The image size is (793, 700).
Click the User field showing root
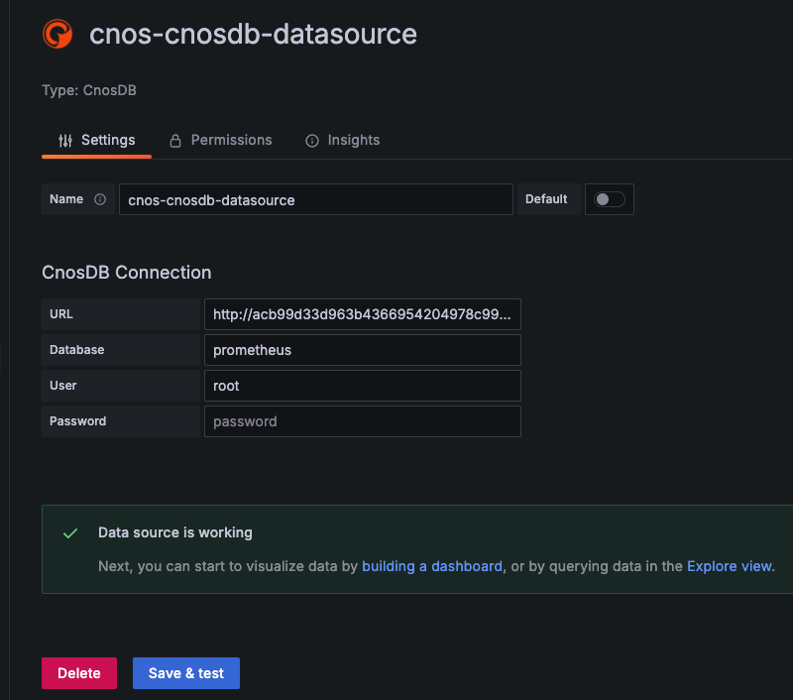[x=362, y=386]
